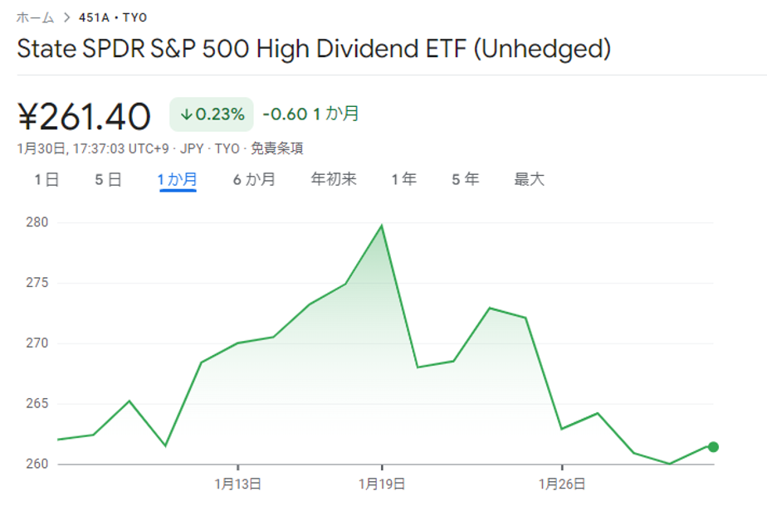Click the 1月19日 date label on the axis
767x506 pixels.
tap(382, 484)
